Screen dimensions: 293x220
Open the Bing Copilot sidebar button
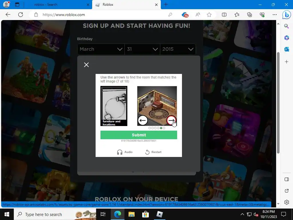pyautogui.click(x=286, y=15)
